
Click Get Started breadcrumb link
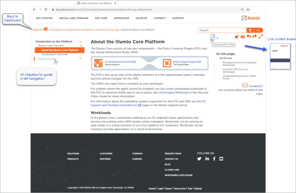[x=56, y=30]
